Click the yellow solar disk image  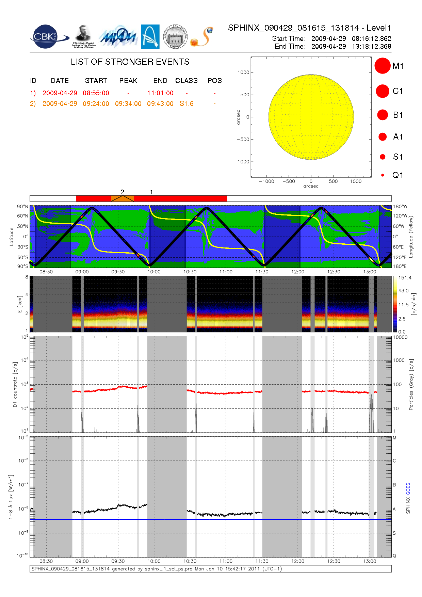(x=311, y=117)
